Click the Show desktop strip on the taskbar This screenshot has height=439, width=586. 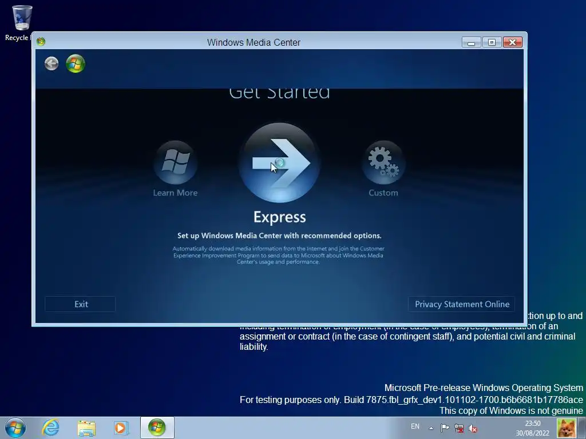[x=582, y=428]
